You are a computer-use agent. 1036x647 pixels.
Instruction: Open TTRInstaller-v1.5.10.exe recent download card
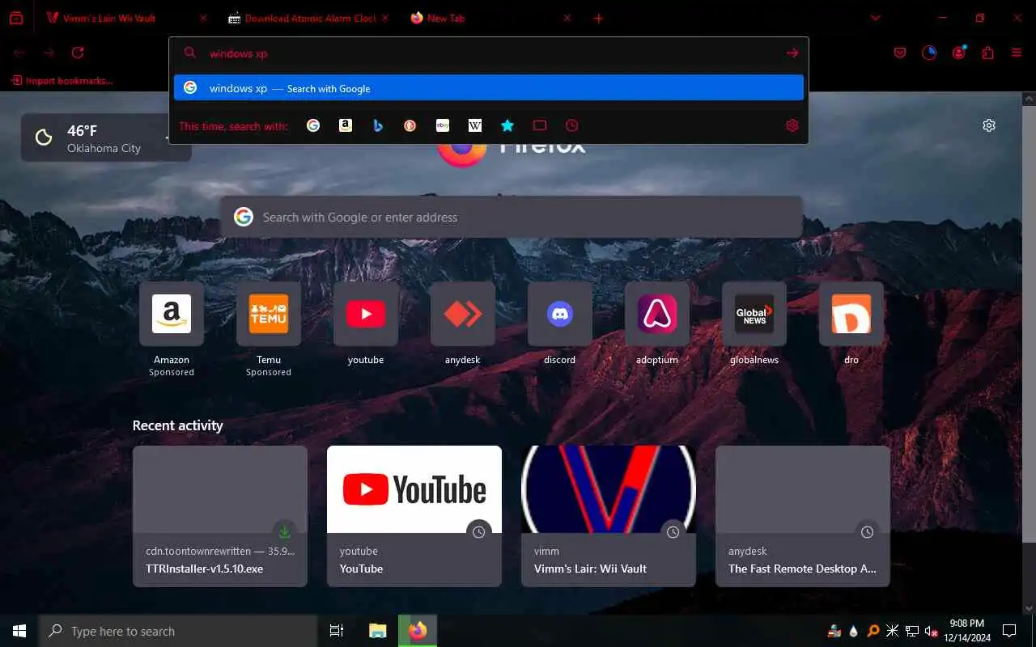click(x=220, y=516)
